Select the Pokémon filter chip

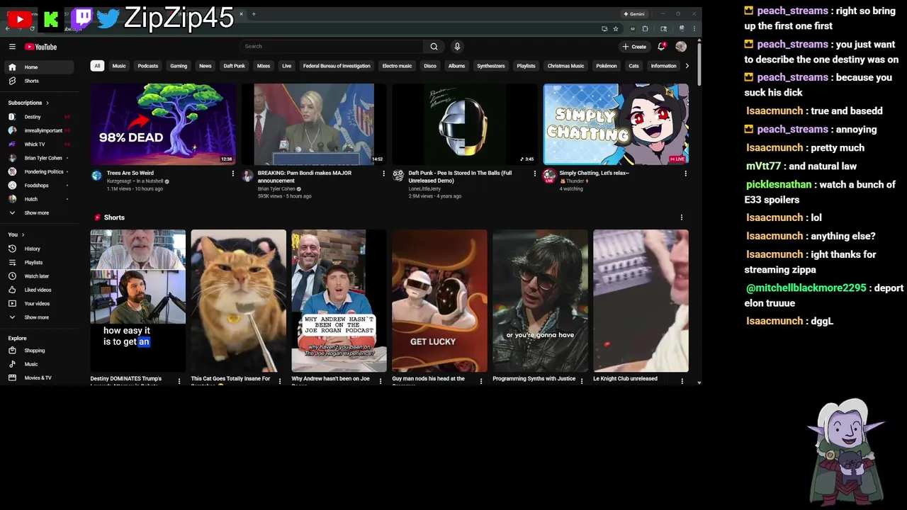607,66
